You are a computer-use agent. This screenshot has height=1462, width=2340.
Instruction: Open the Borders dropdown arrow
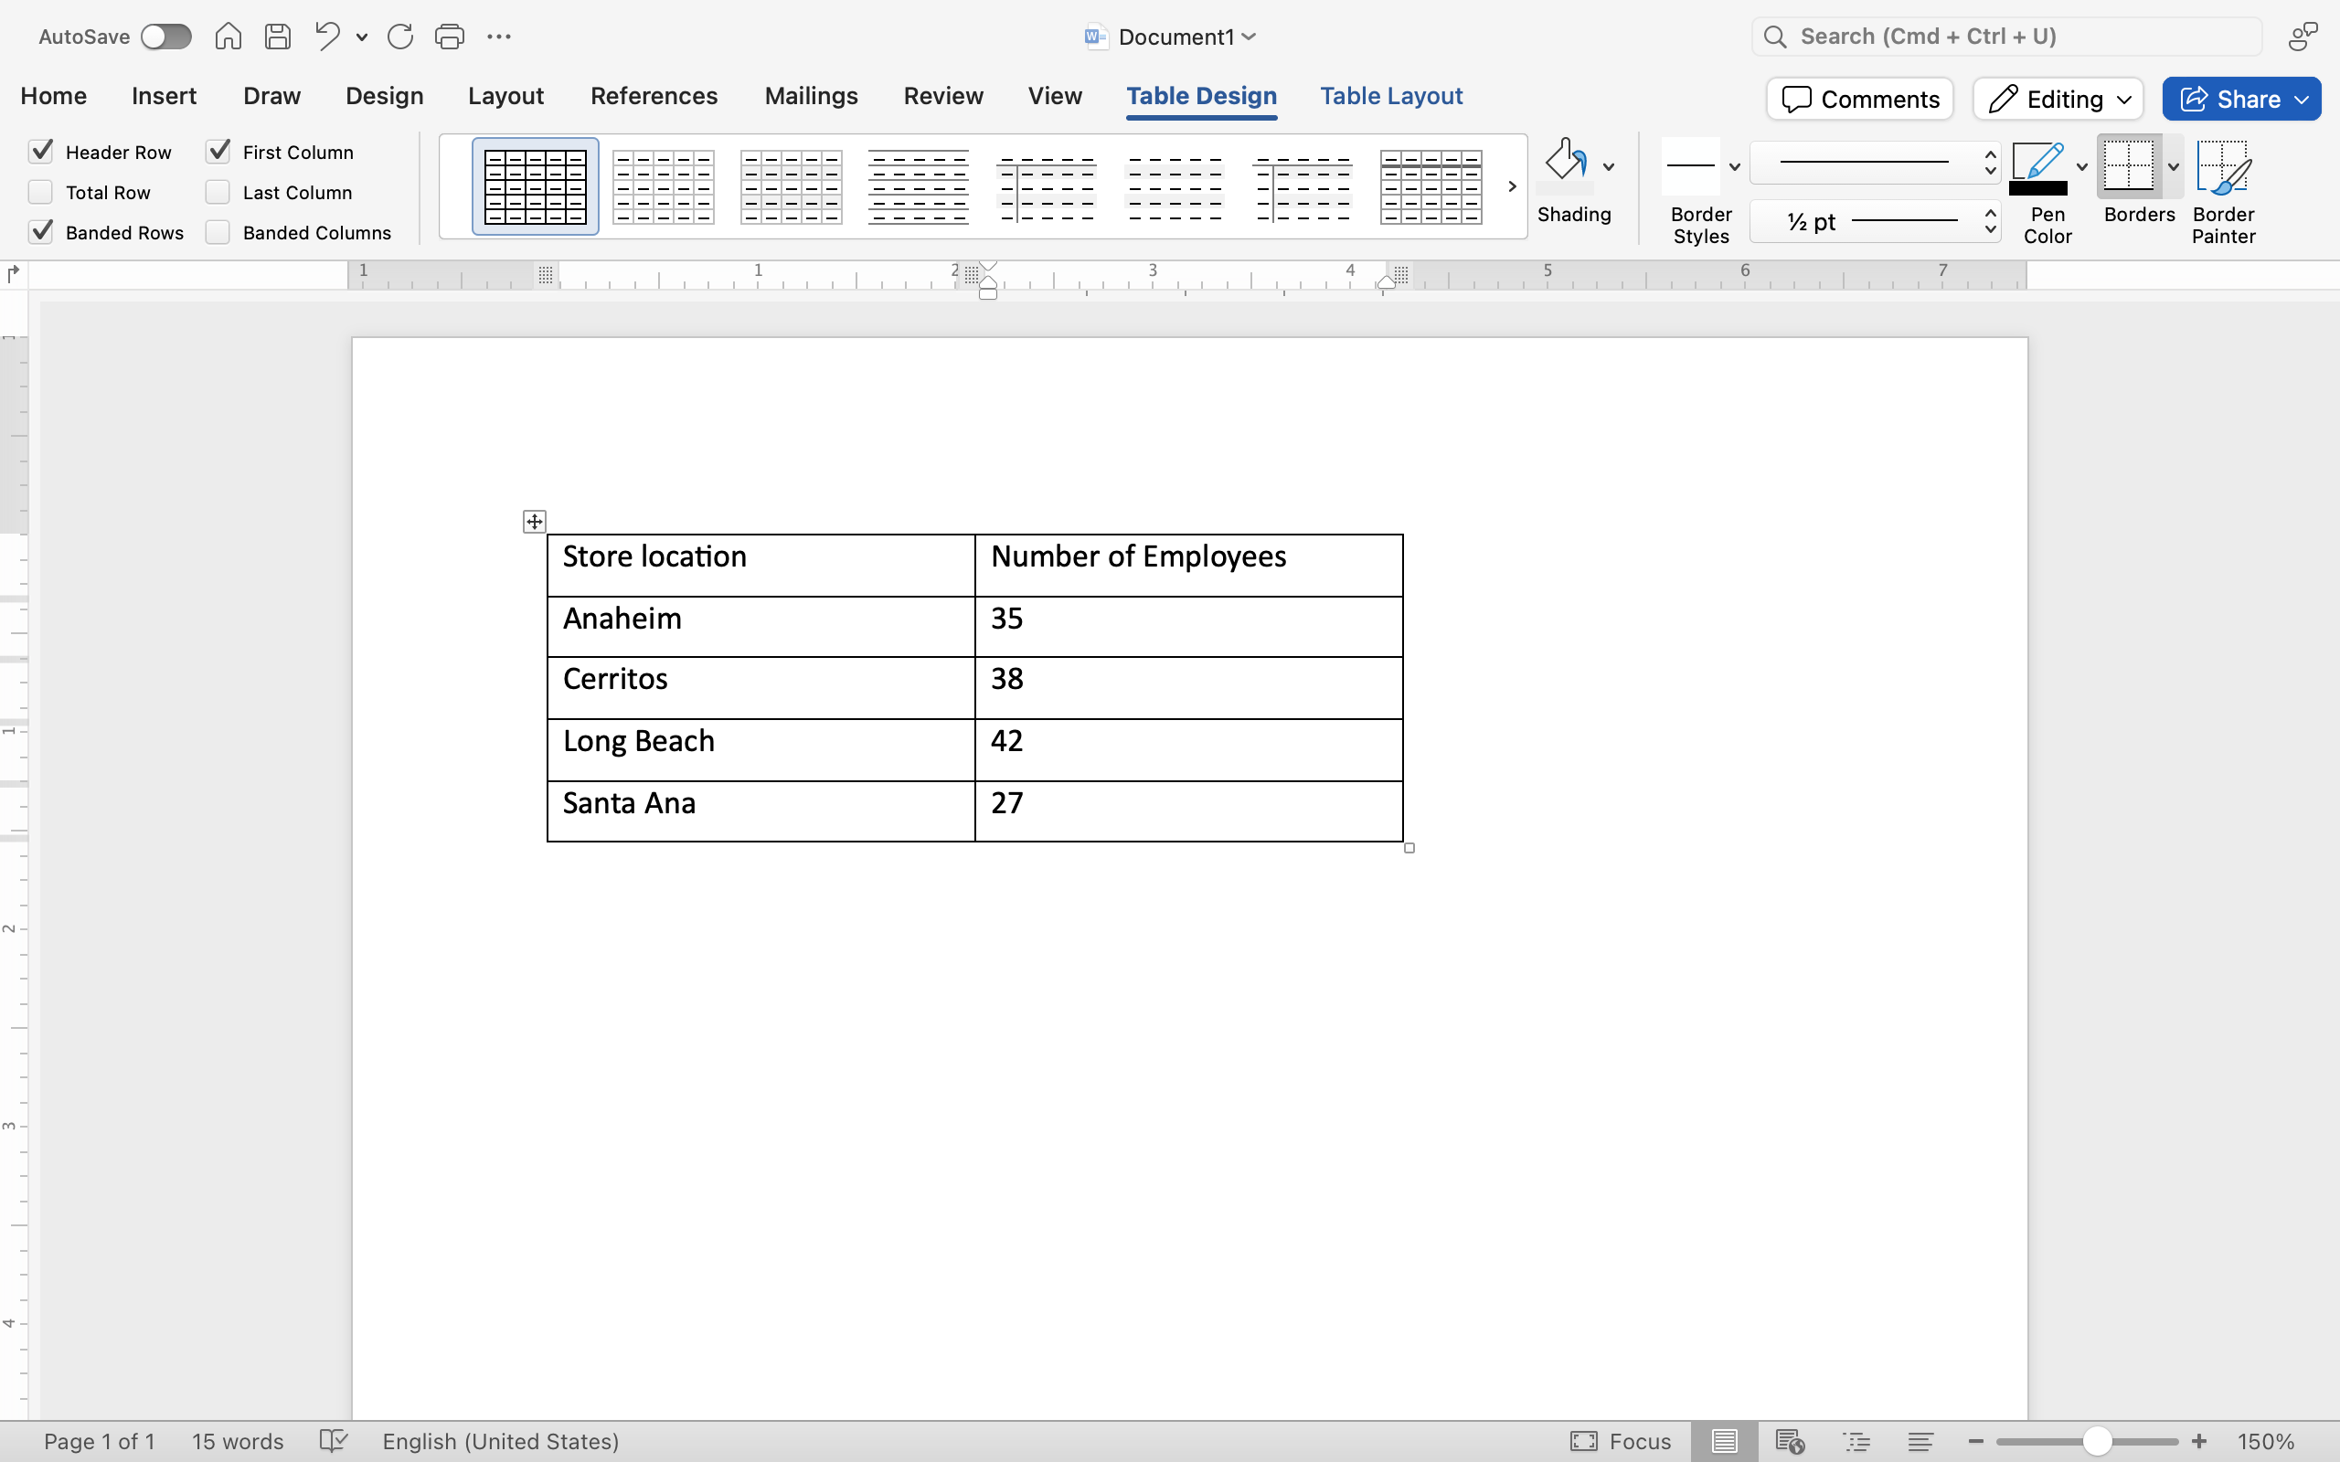click(2173, 167)
